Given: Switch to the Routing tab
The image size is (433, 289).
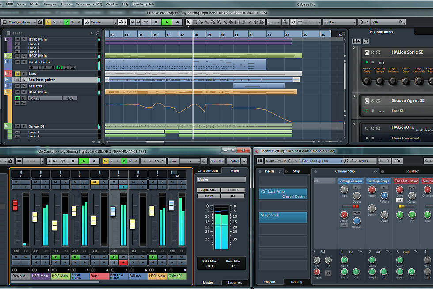Looking at the screenshot, I should point(296,282).
